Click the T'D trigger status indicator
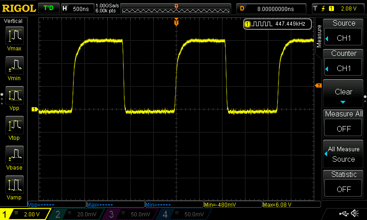367x220 pixels. (48, 8)
